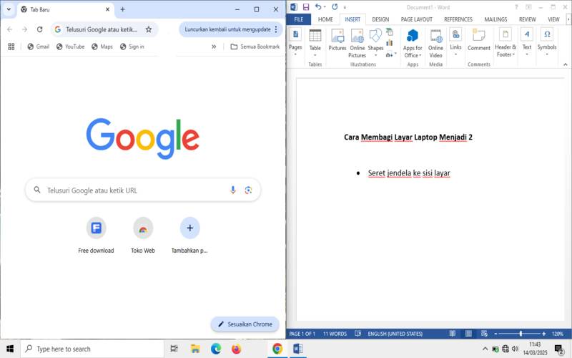Image resolution: width=572 pixels, height=358 pixels.
Task: Open the YouTube bookmark
Action: point(70,47)
